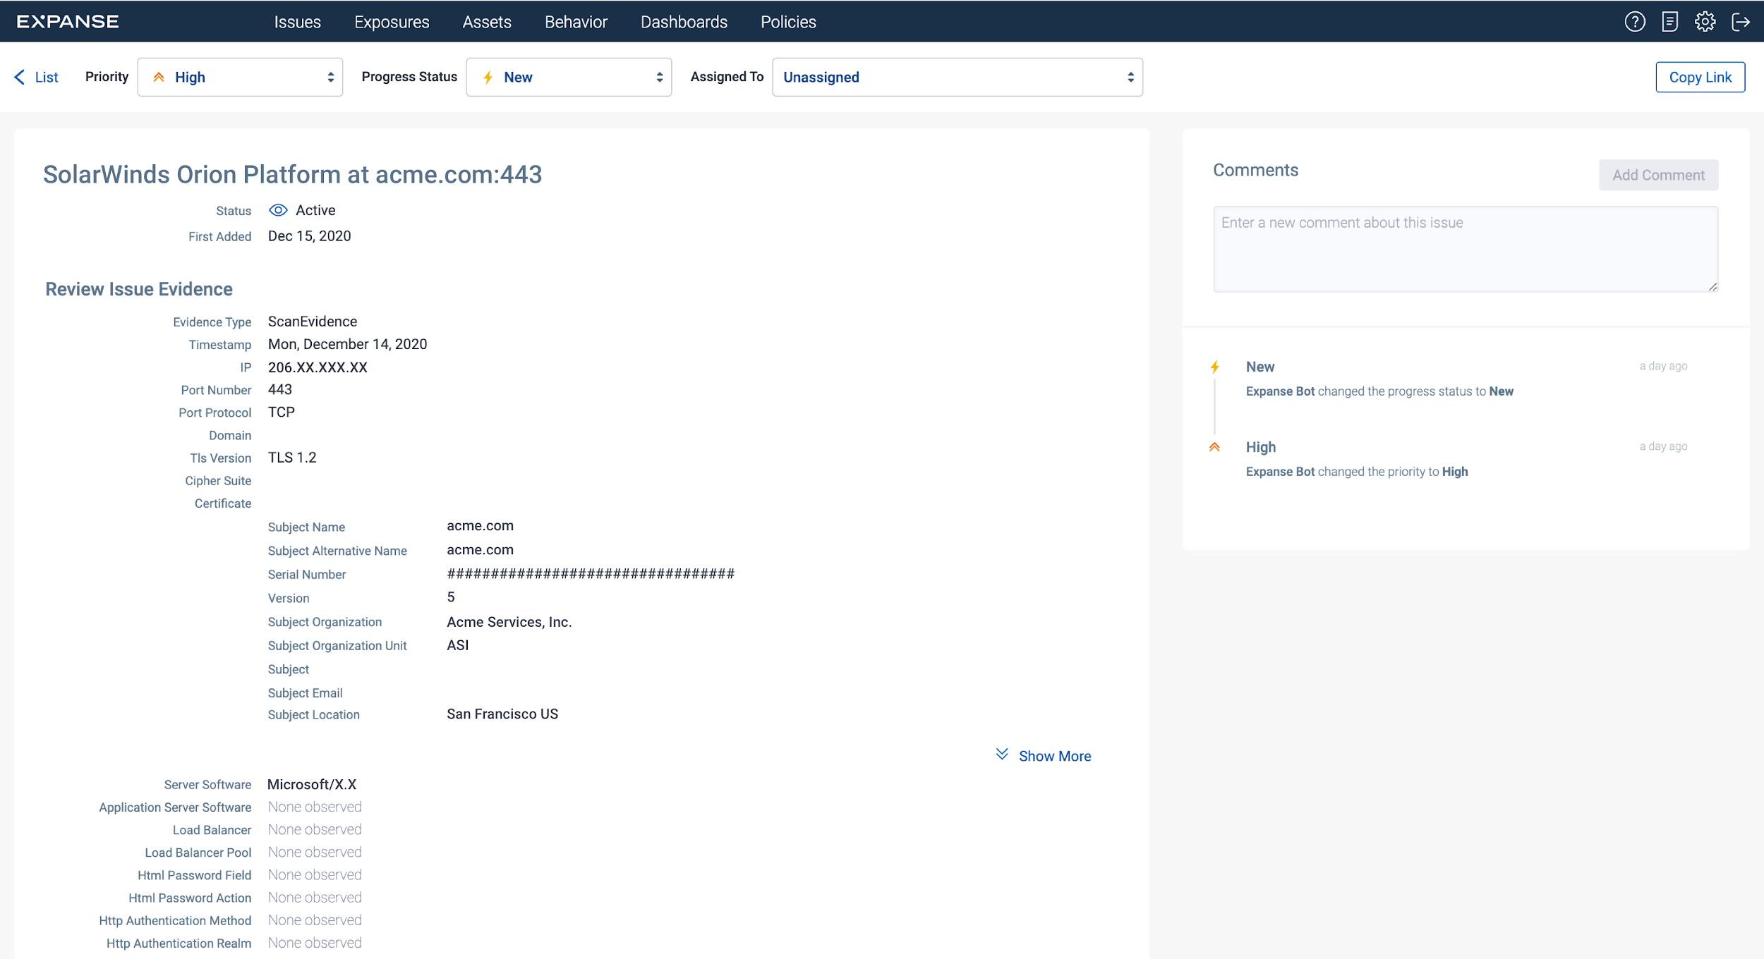Click the lightning bolt icon in comment history
The width and height of the screenshot is (1764, 959).
[1214, 367]
